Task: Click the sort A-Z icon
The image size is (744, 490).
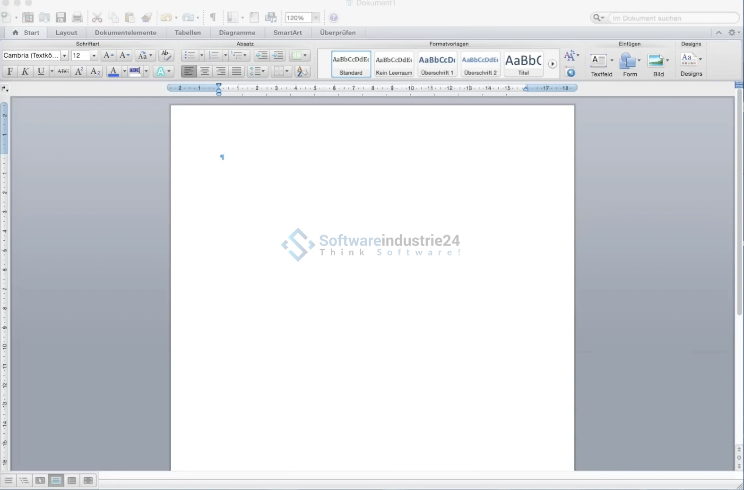Action: point(302,71)
